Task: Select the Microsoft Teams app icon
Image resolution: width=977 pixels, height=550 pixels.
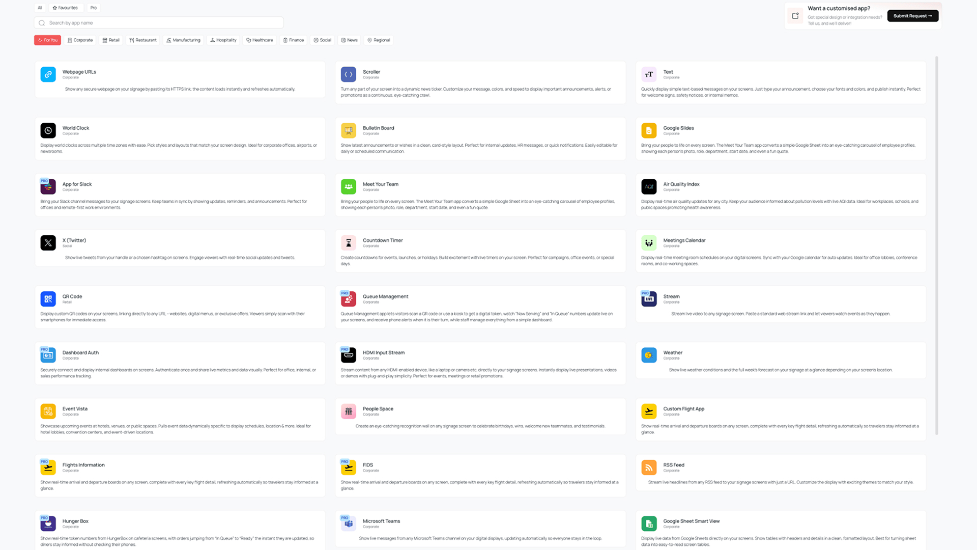Action: 348,523
